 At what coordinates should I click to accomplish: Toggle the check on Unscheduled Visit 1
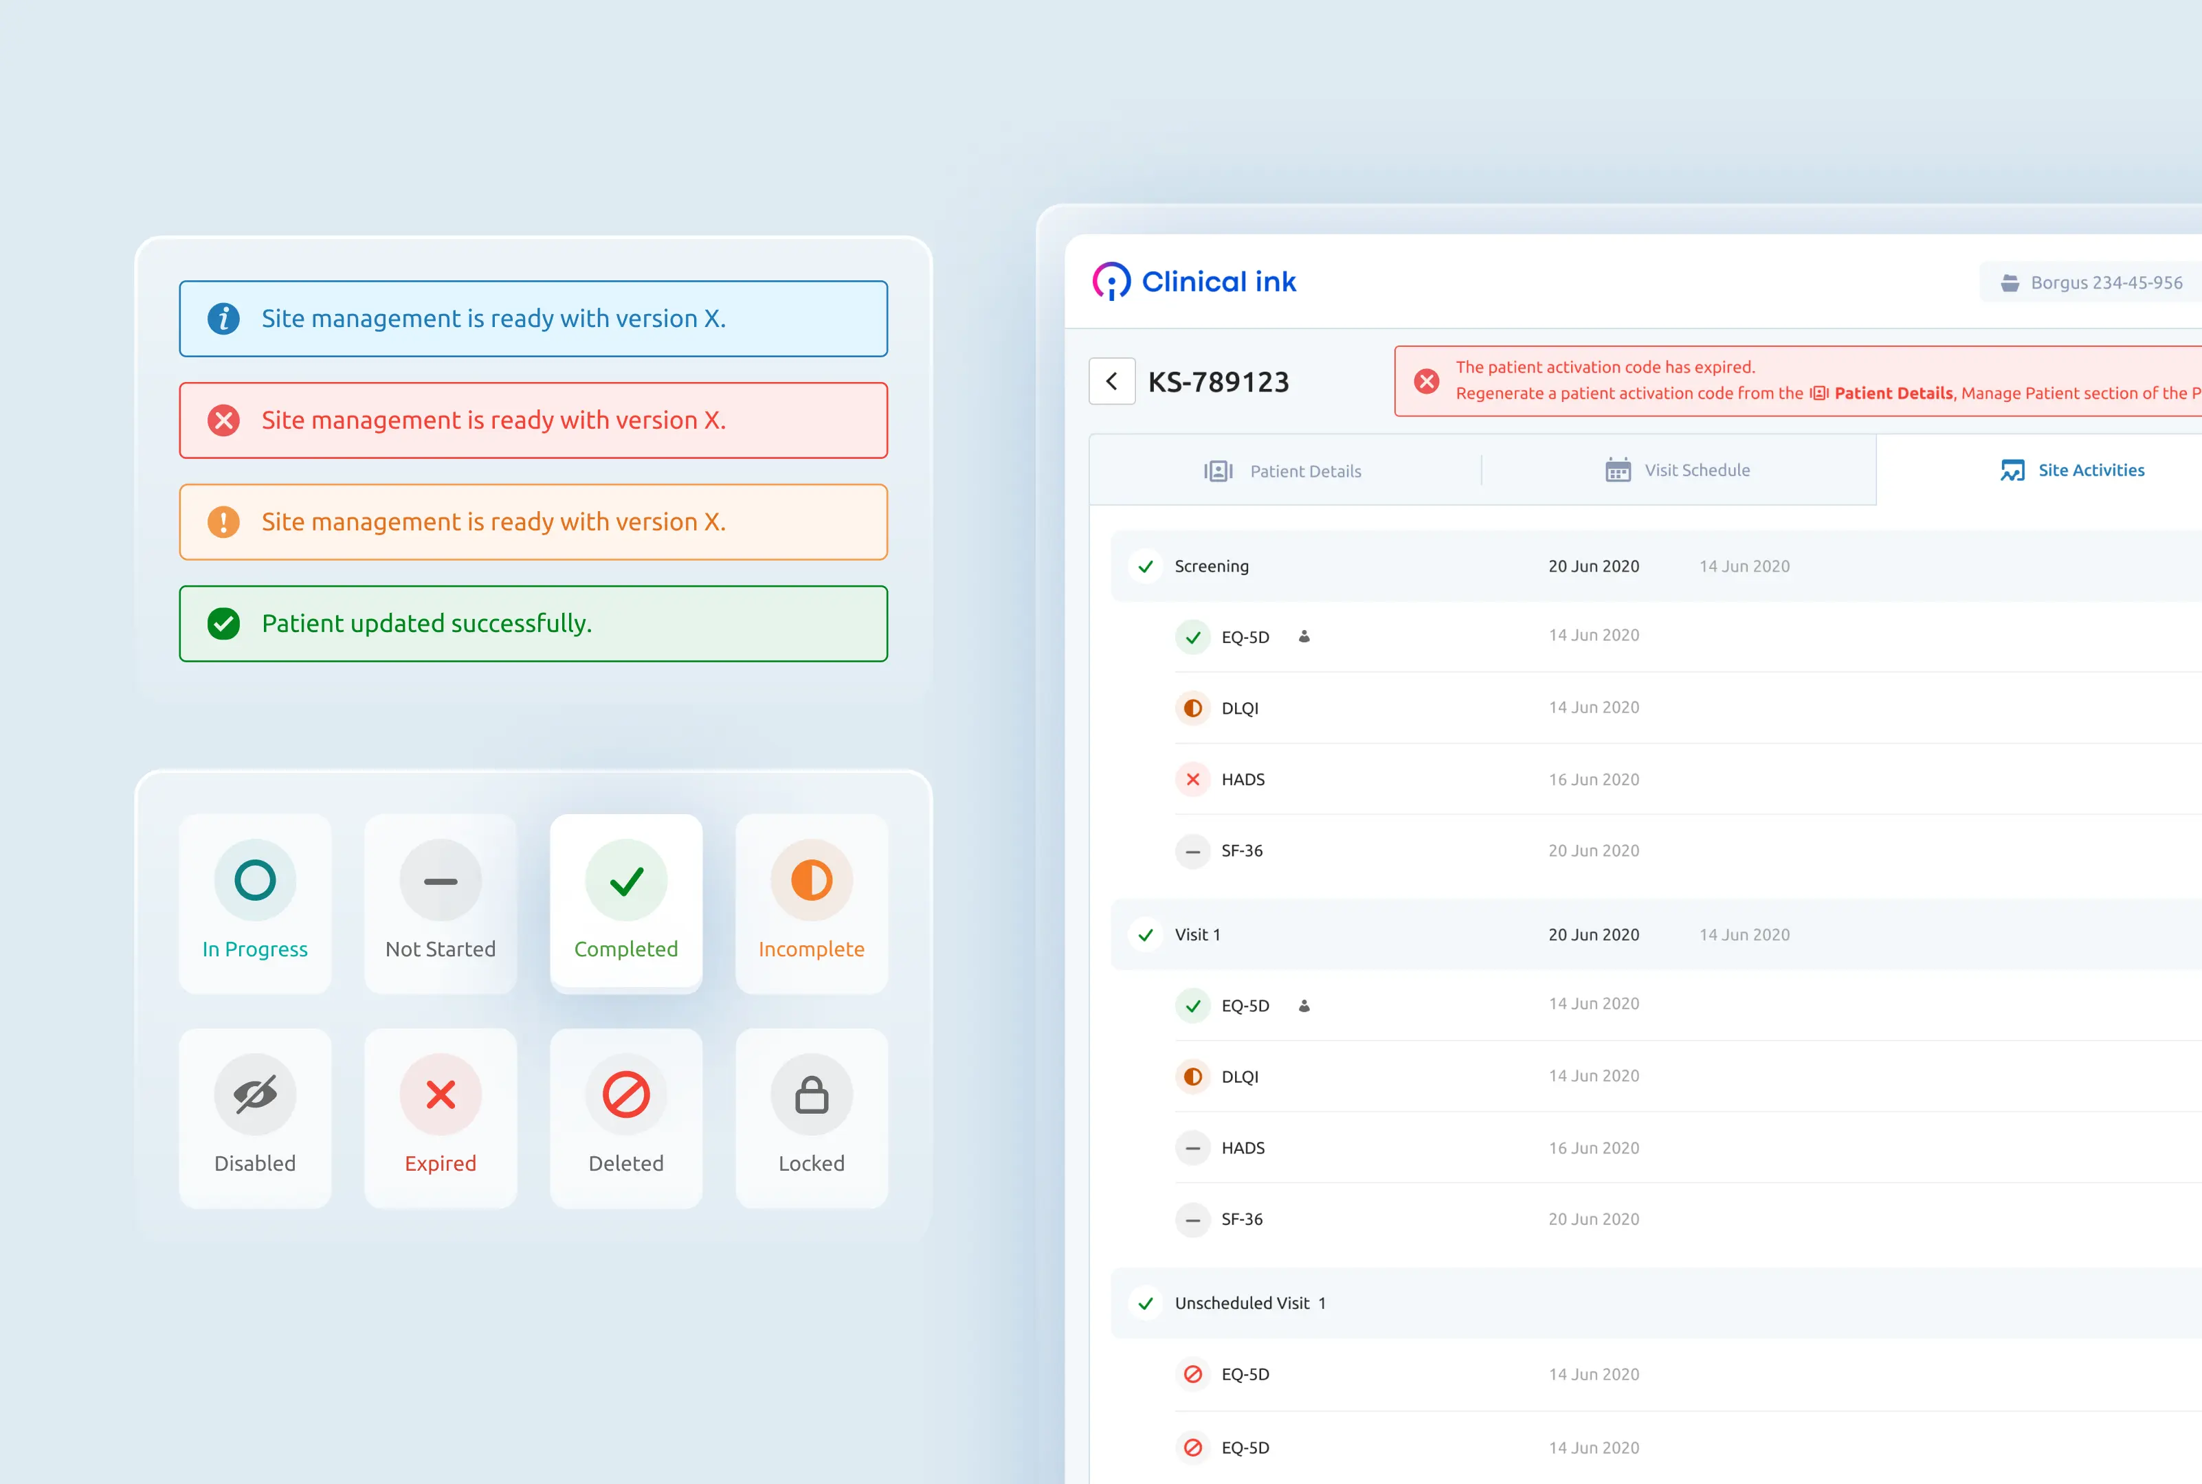click(x=1146, y=1303)
